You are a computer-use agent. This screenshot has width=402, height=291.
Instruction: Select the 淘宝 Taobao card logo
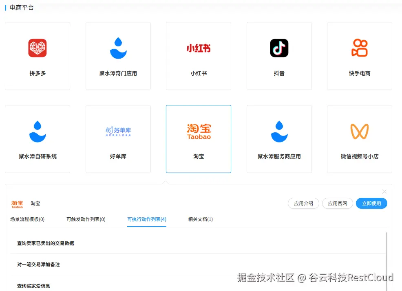(x=199, y=131)
